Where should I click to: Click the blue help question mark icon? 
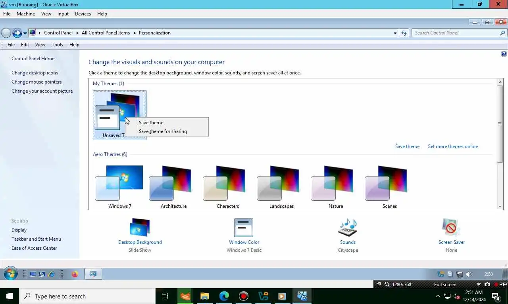tap(504, 54)
